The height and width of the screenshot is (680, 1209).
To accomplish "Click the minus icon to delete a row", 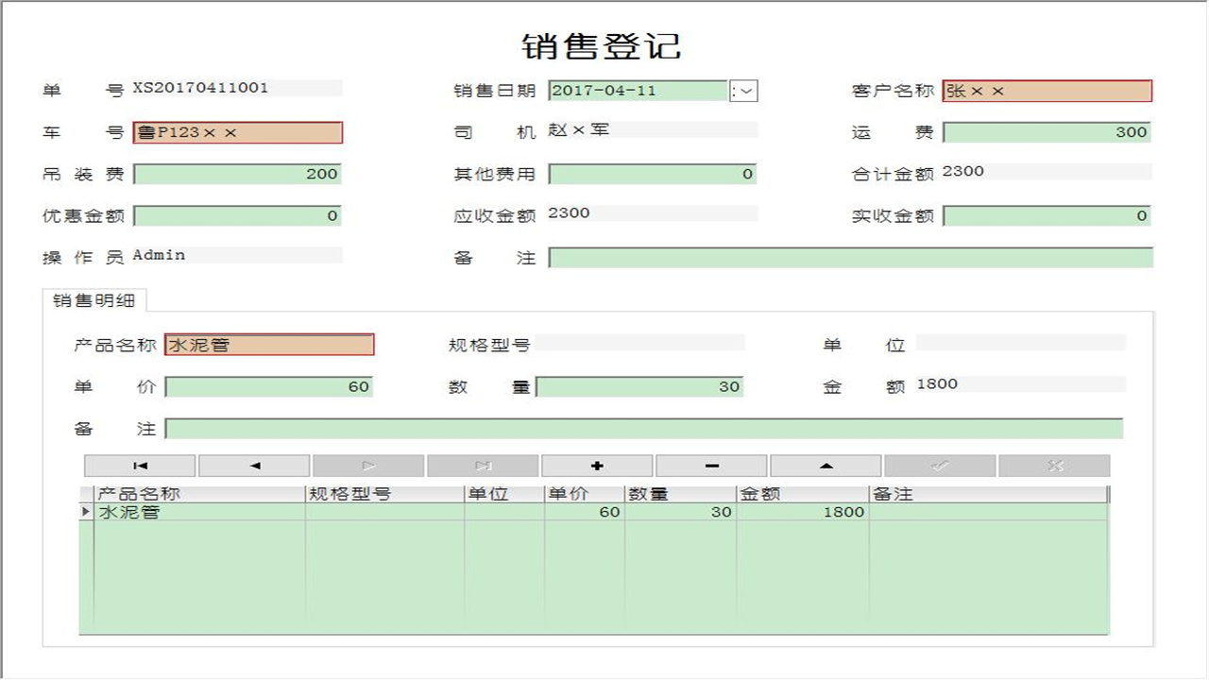I will (711, 465).
